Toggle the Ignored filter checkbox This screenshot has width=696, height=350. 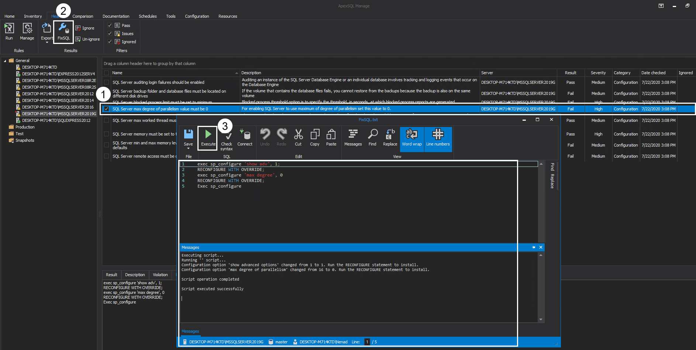click(110, 42)
